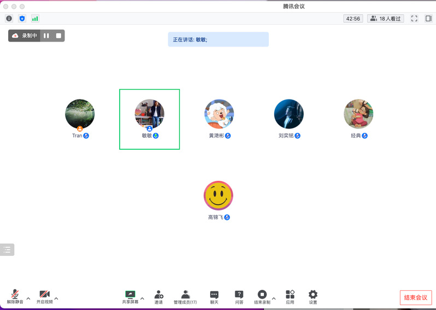Open audio options arrow beside 解除静音
Screen dimensions: 436x310
pyautogui.click(x=28, y=299)
